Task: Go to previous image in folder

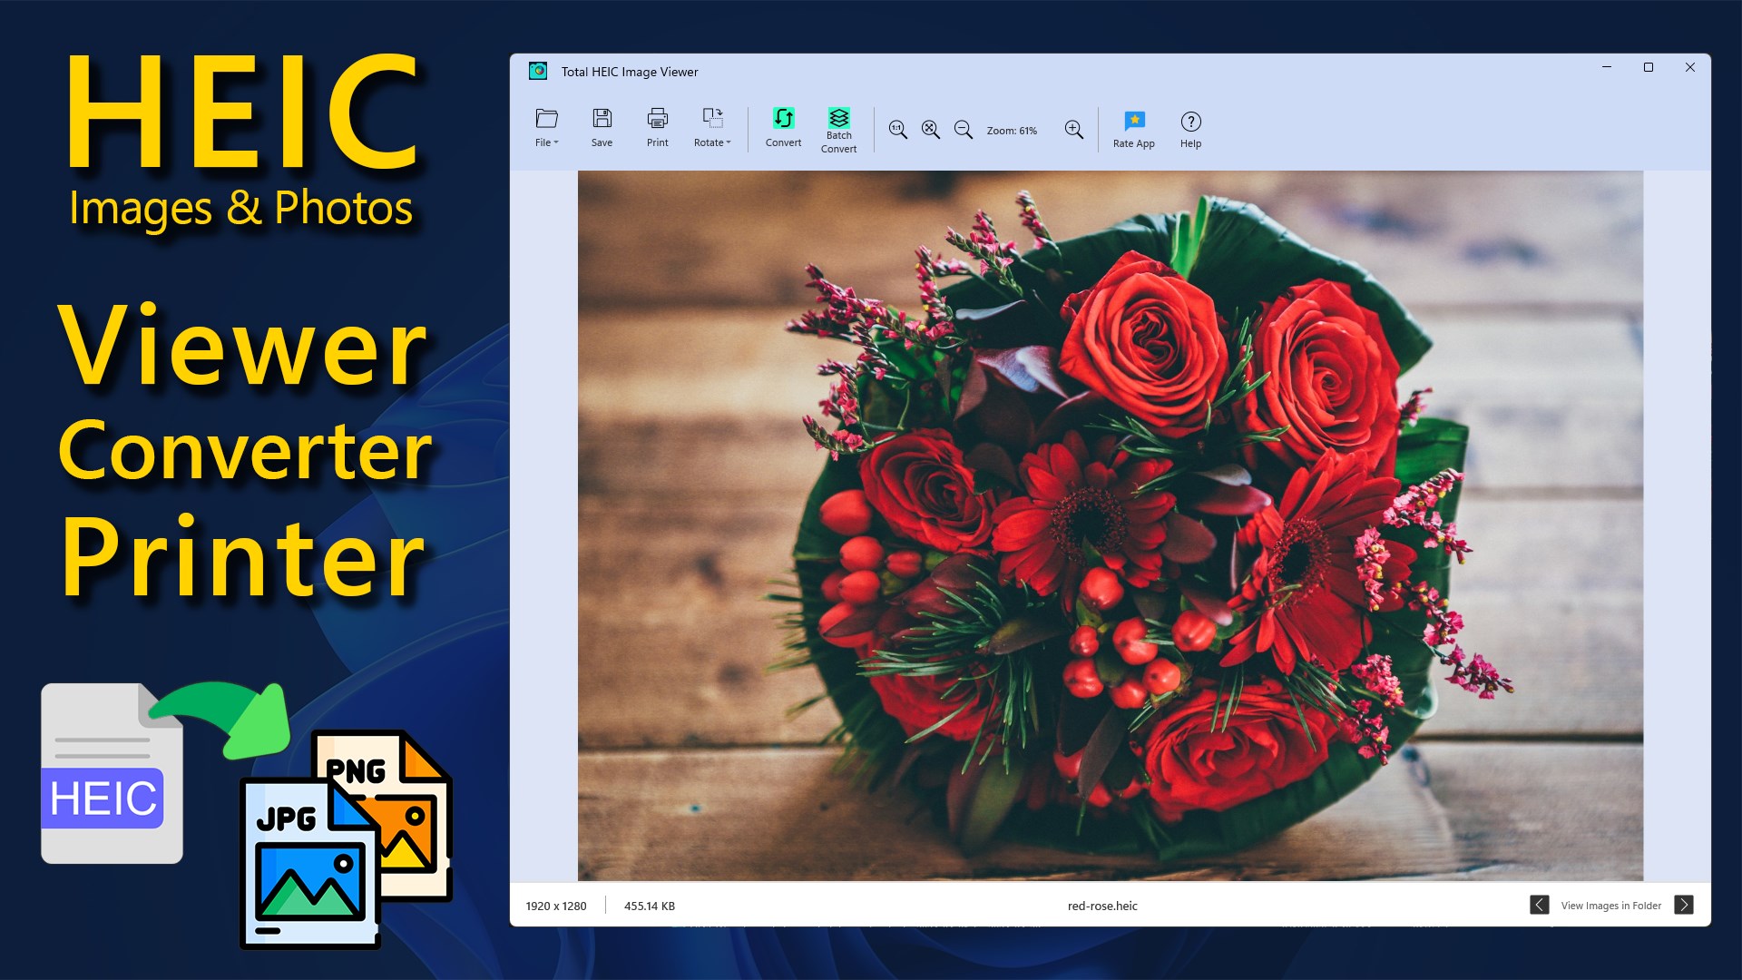Action: 1539,905
